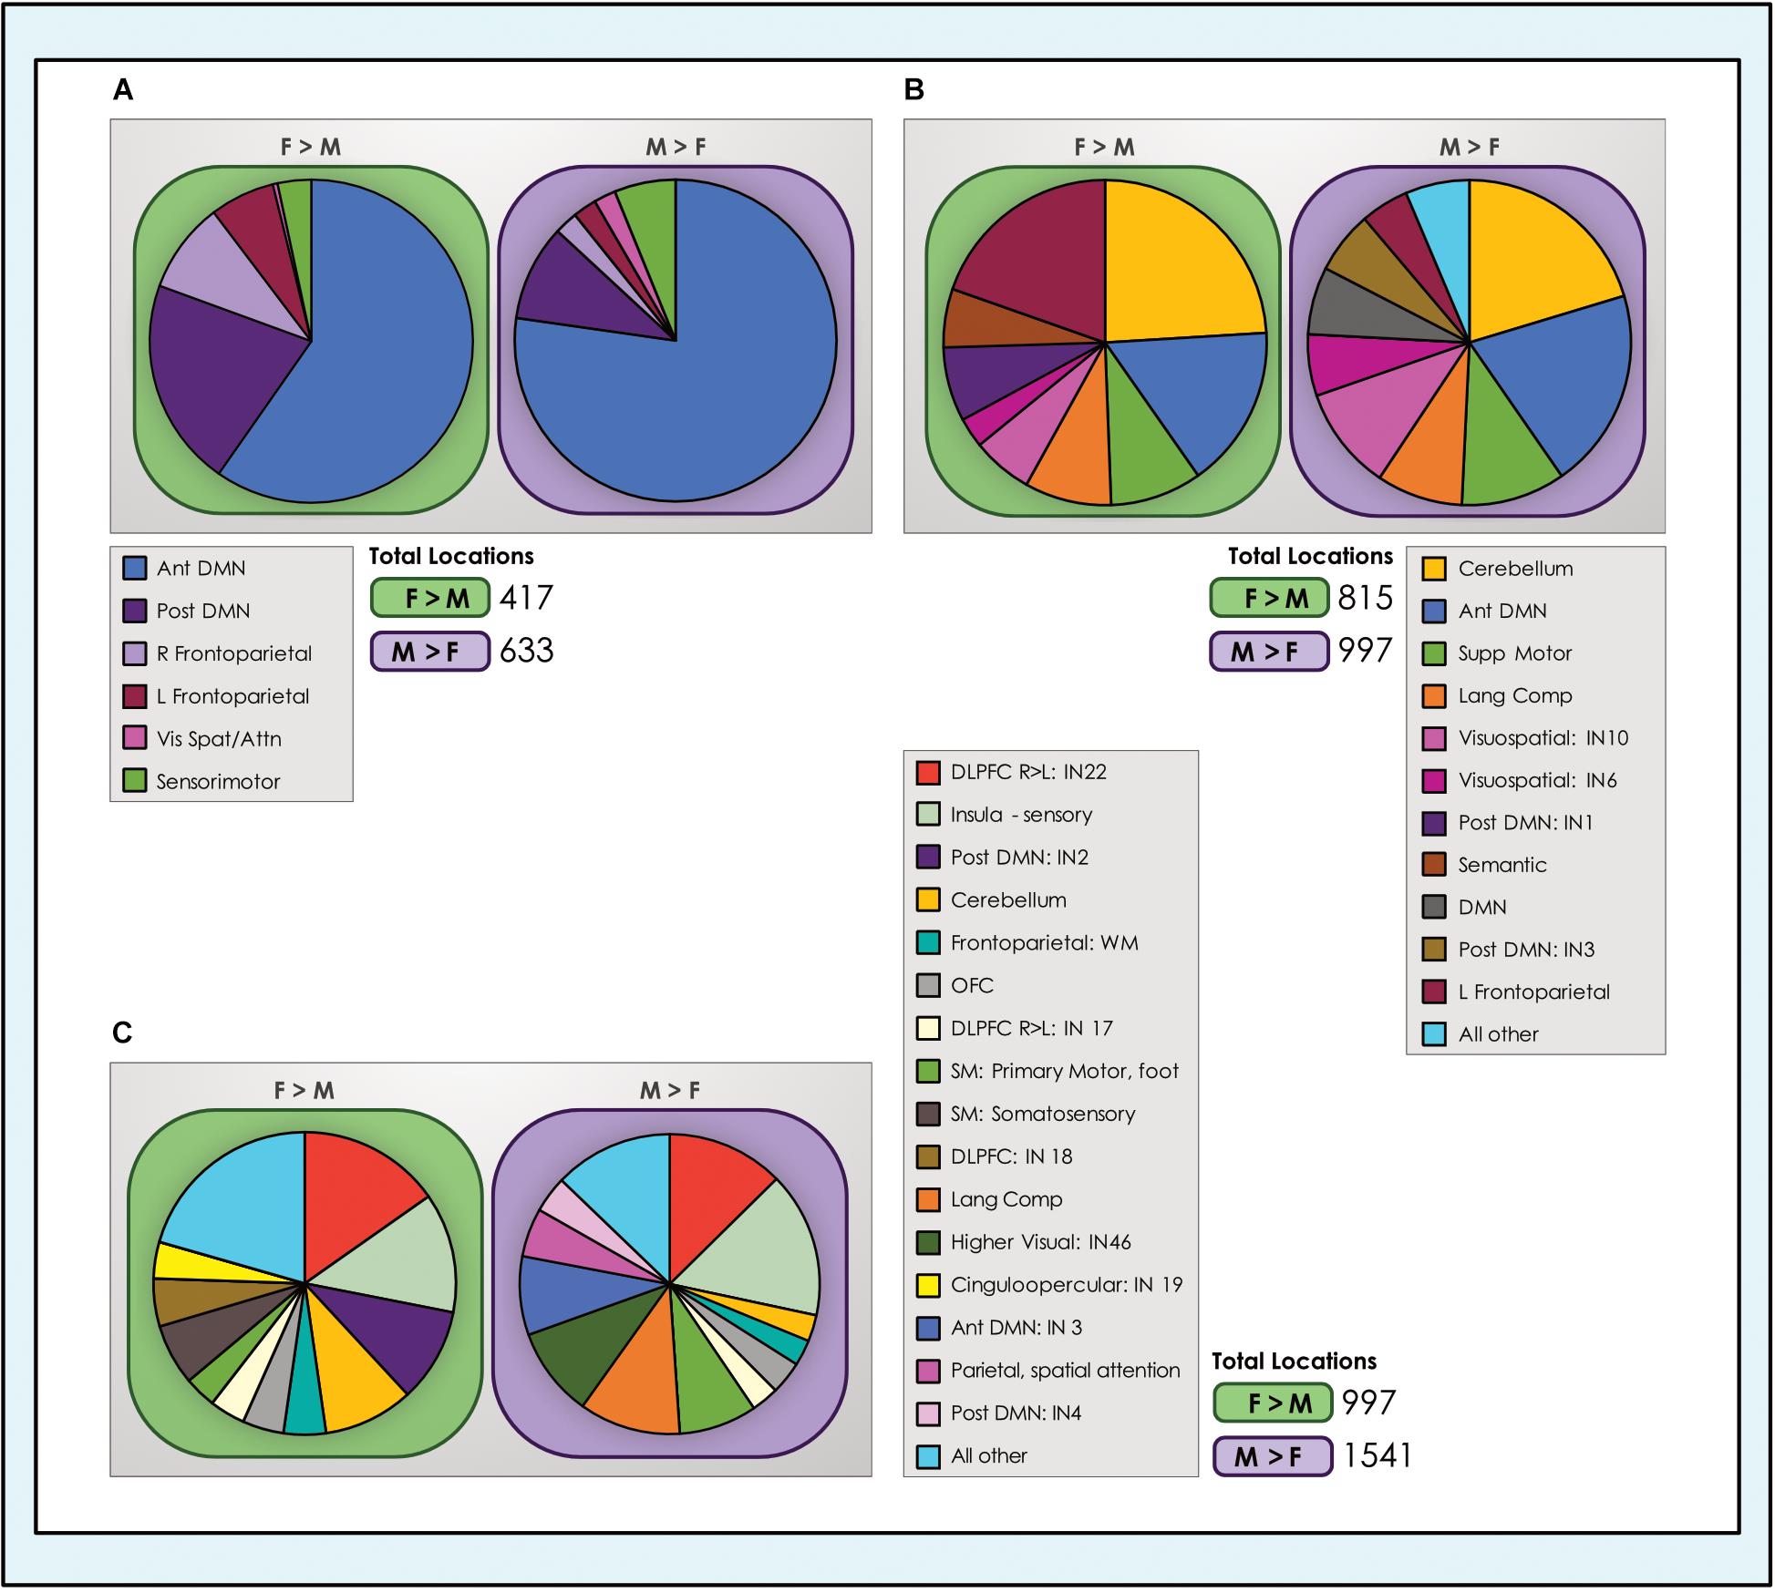This screenshot has width=1775, height=1593.
Task: Click the light blue All other swatch in panel C legend
Action: click(928, 1457)
